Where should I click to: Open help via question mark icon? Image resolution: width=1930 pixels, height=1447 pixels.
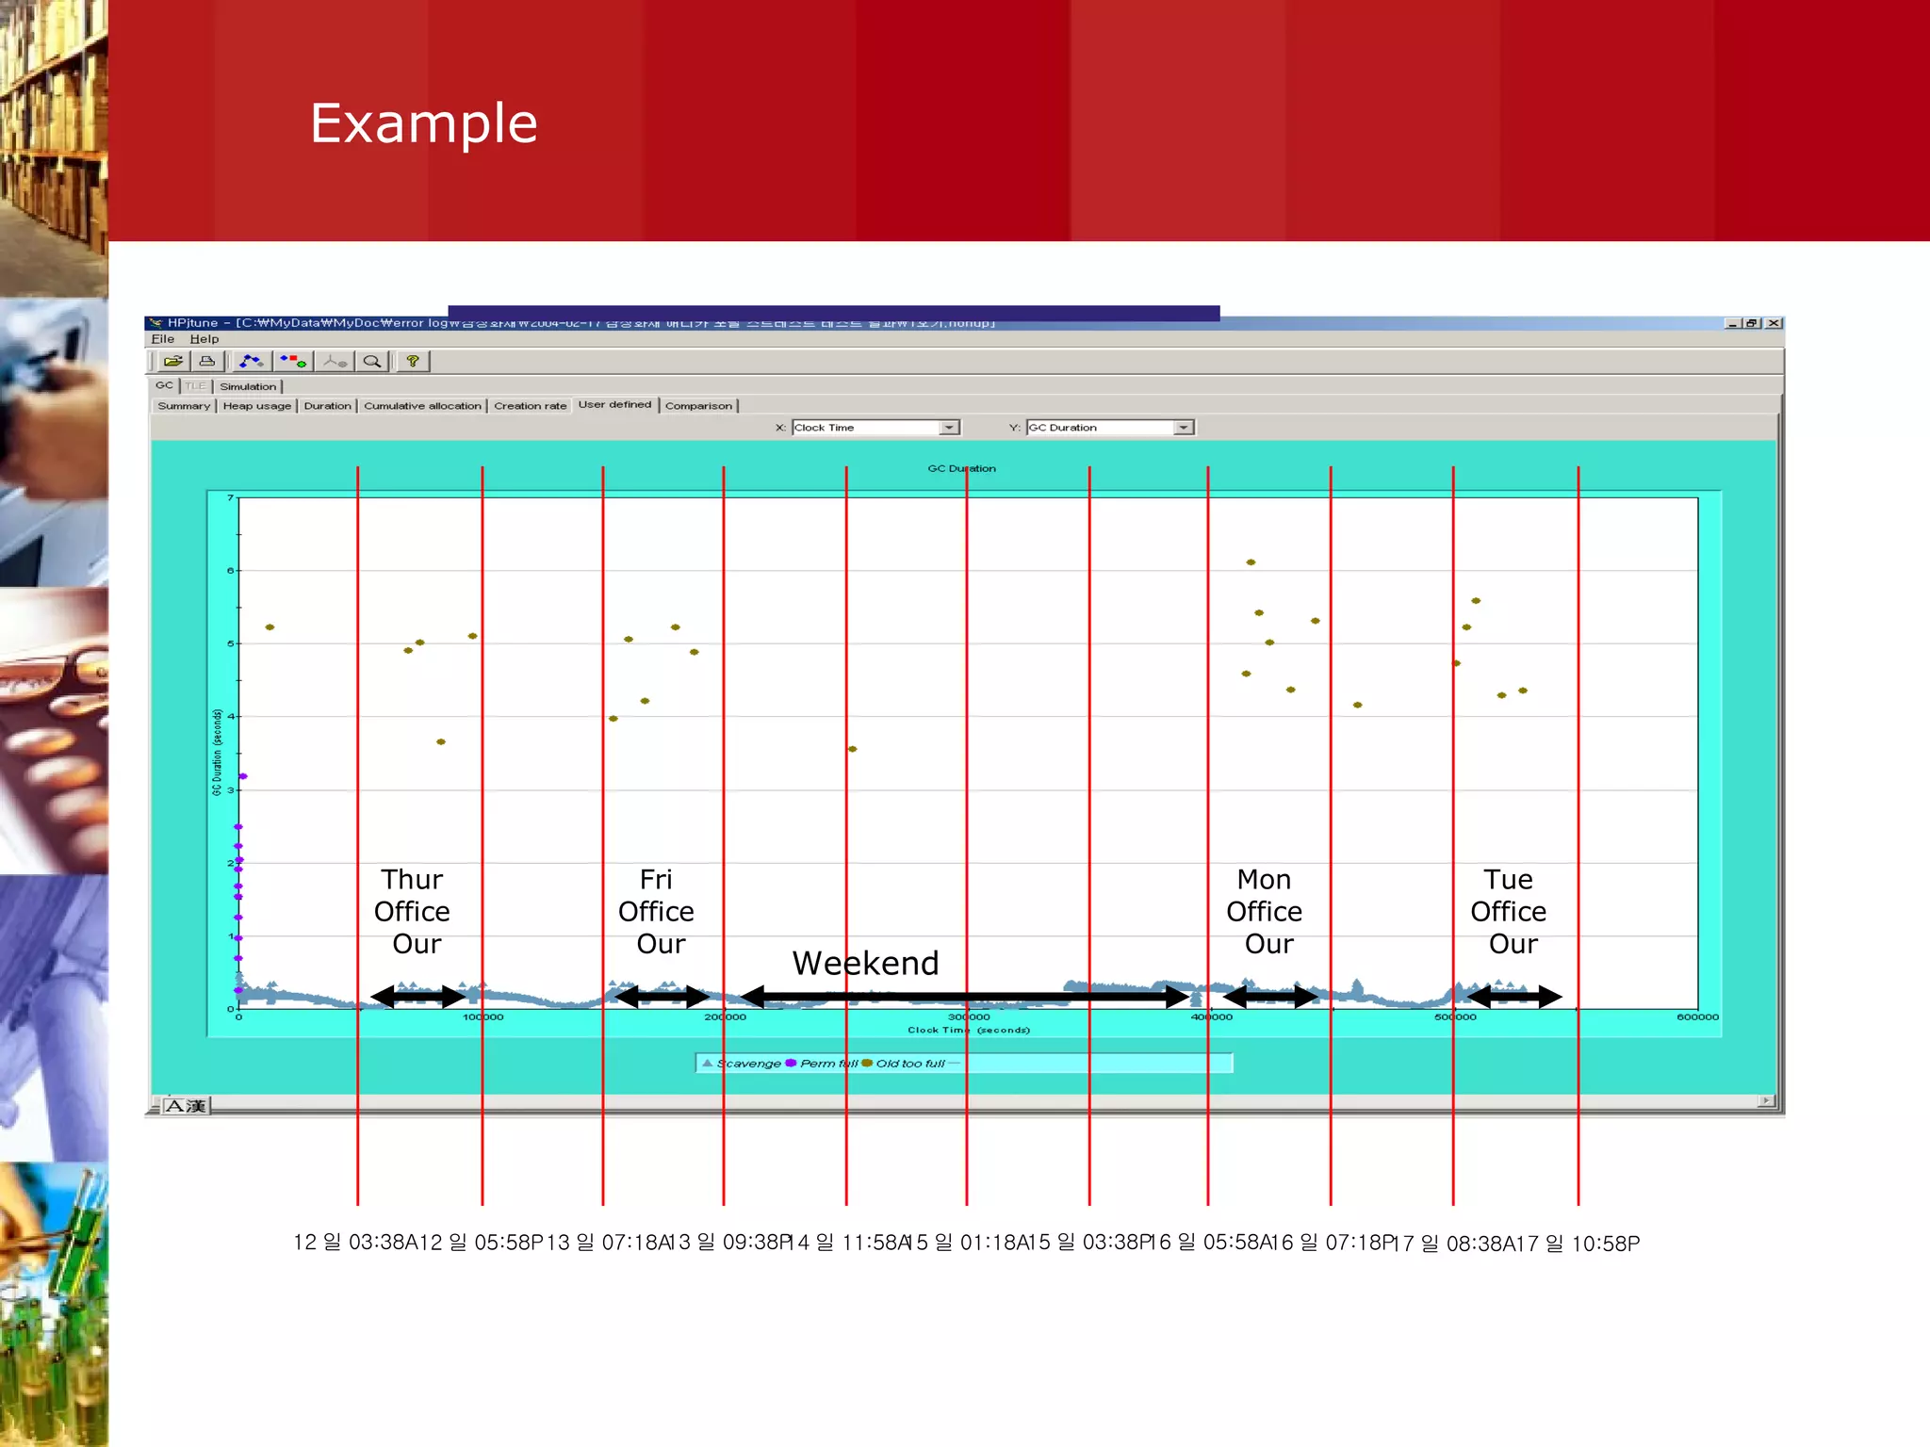click(413, 361)
